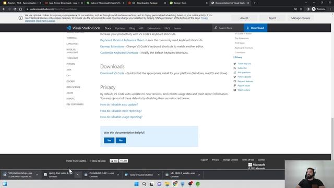The height and width of the screenshot is (188, 334).
Task: Click the GitHub icon beside Request features
Action: (235, 81)
